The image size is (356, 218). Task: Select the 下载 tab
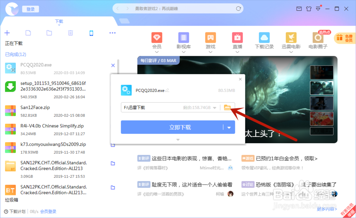[x=59, y=21]
